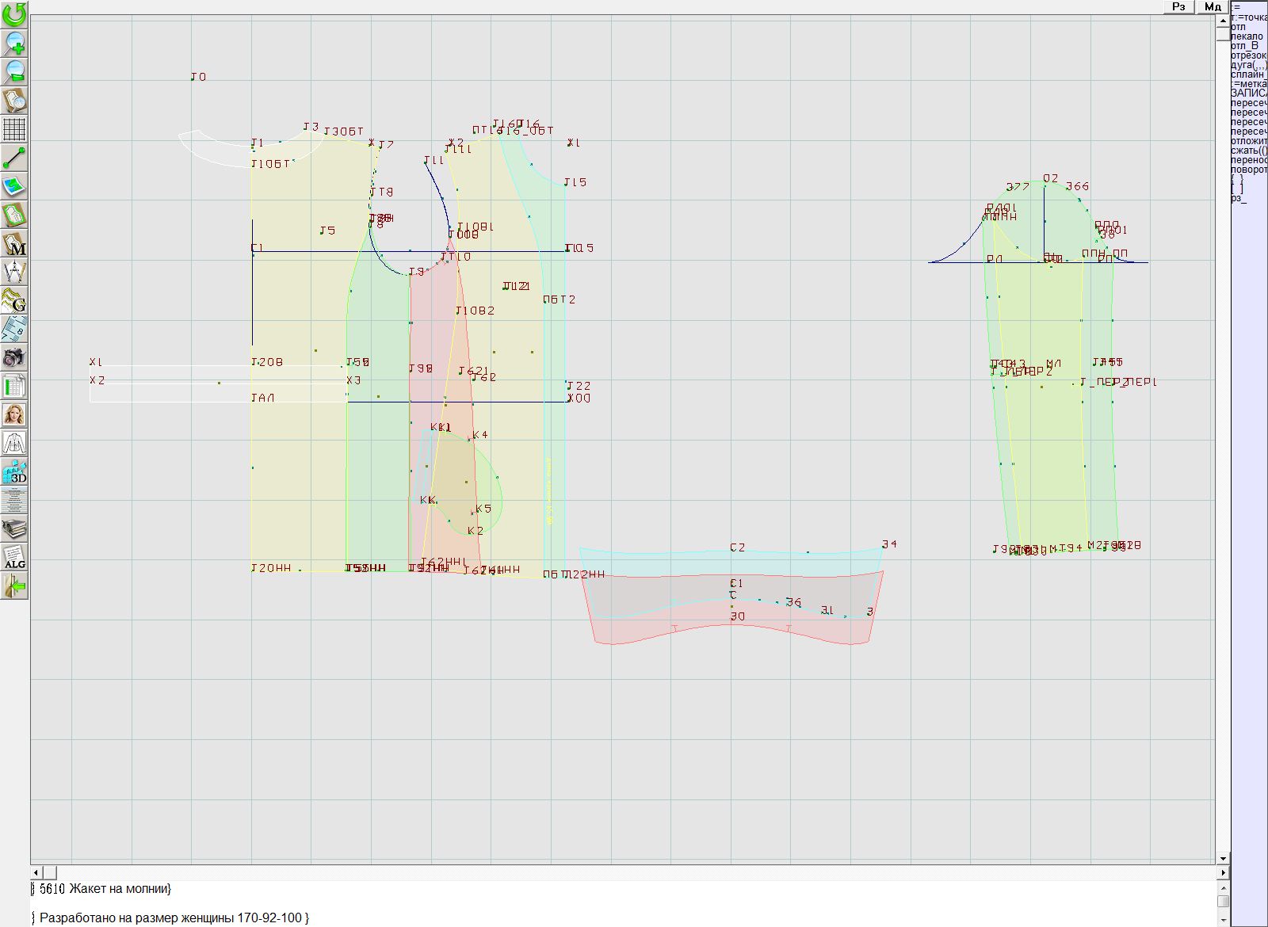Click the jacket sketch icon

point(14,443)
